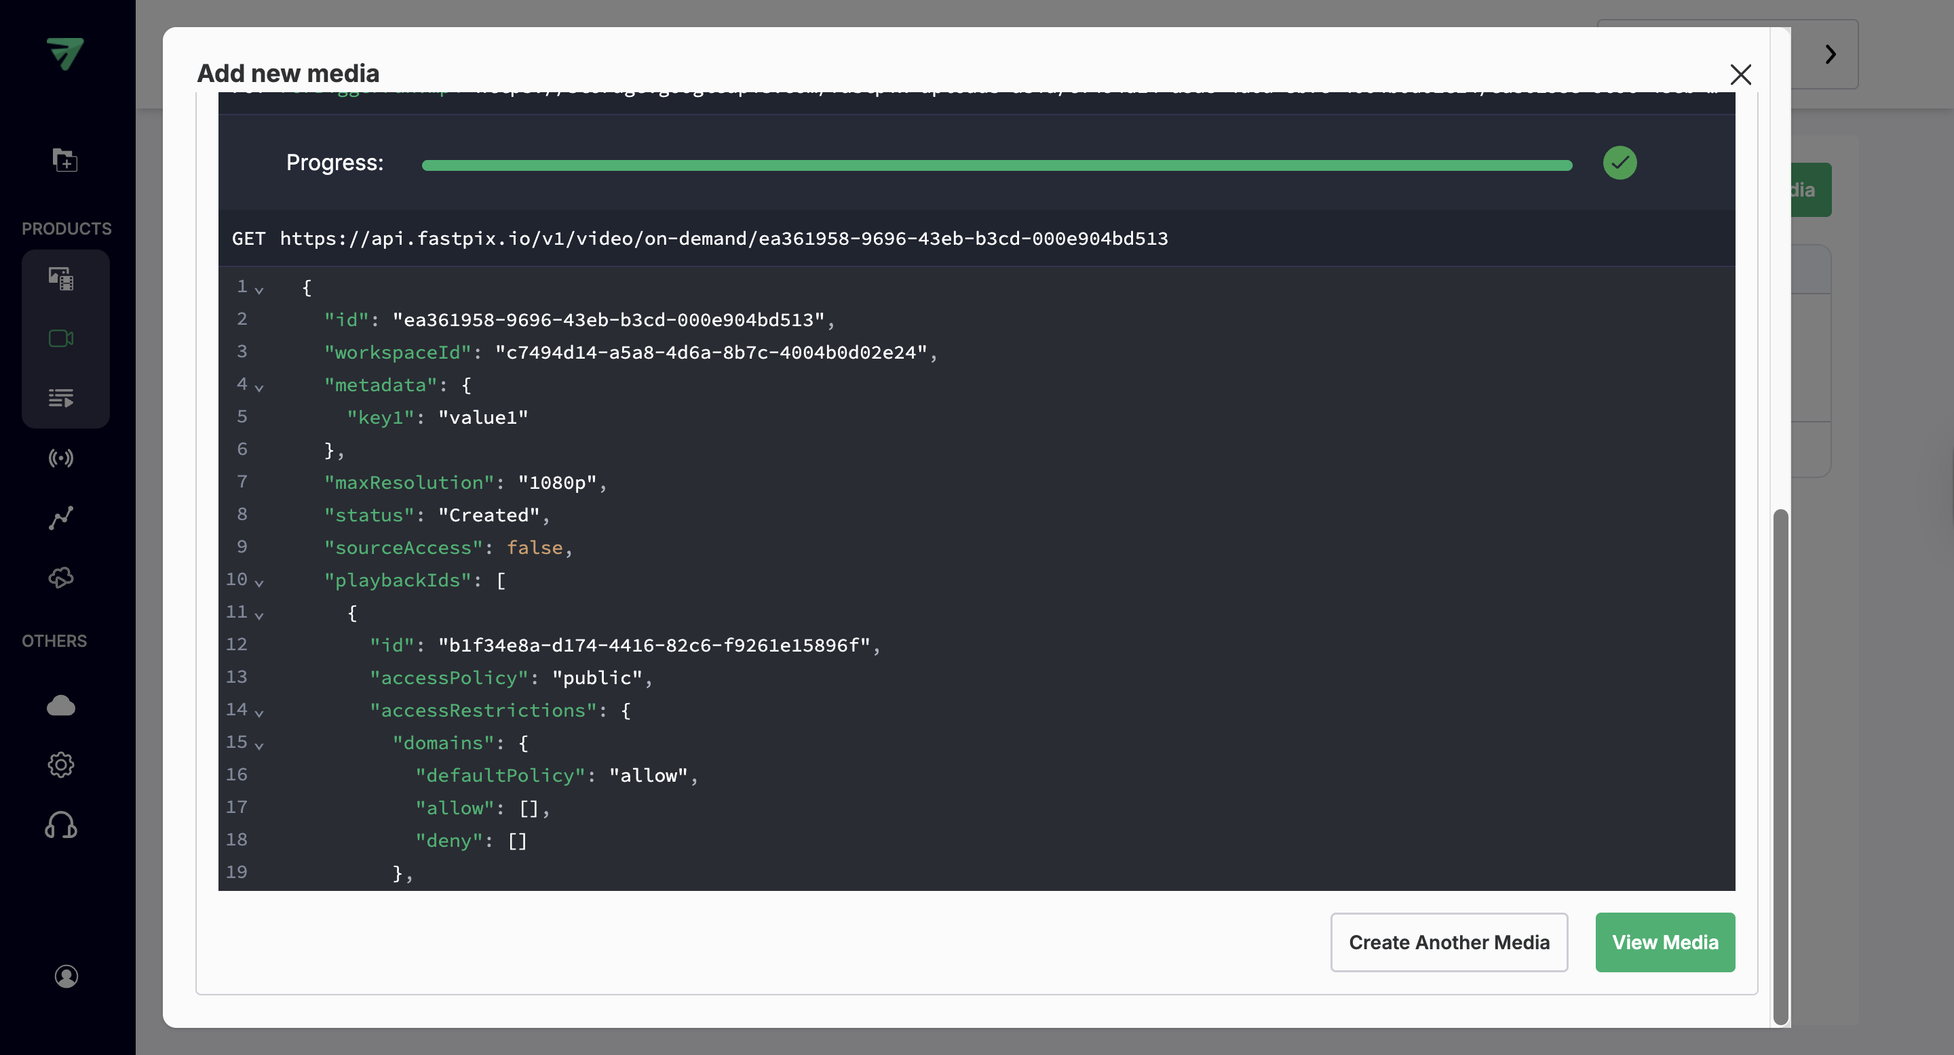The width and height of the screenshot is (1954, 1055).
Task: Click the support headset icon
Action: click(x=62, y=824)
